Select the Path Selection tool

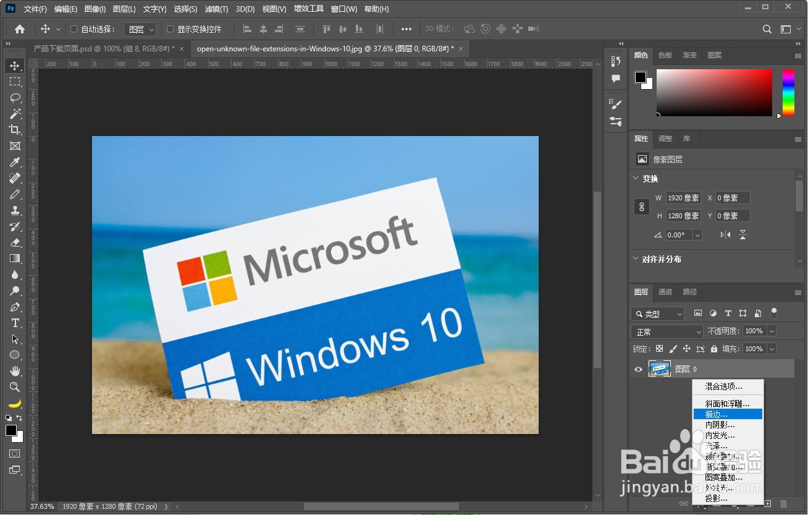point(15,339)
